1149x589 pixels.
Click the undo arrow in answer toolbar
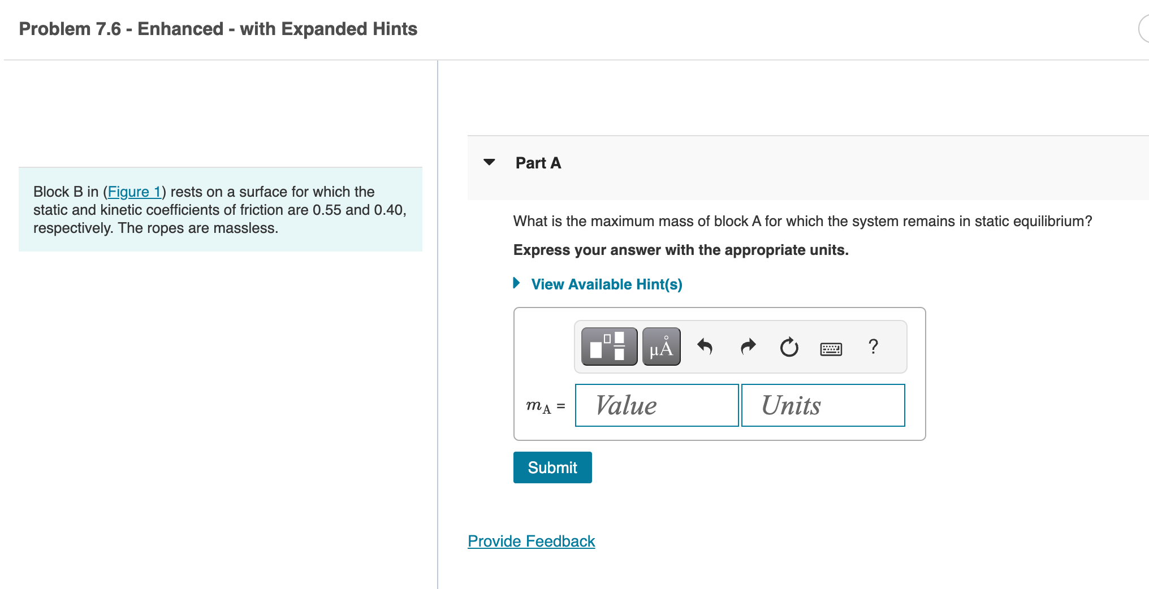(x=705, y=347)
